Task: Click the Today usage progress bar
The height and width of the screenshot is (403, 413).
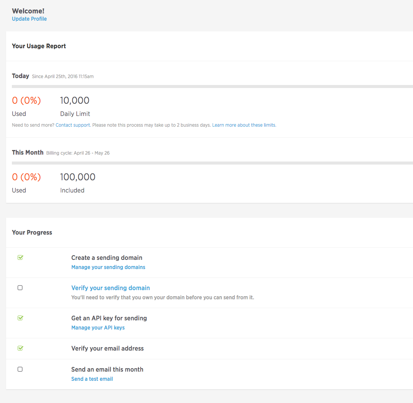Action: (212, 86)
